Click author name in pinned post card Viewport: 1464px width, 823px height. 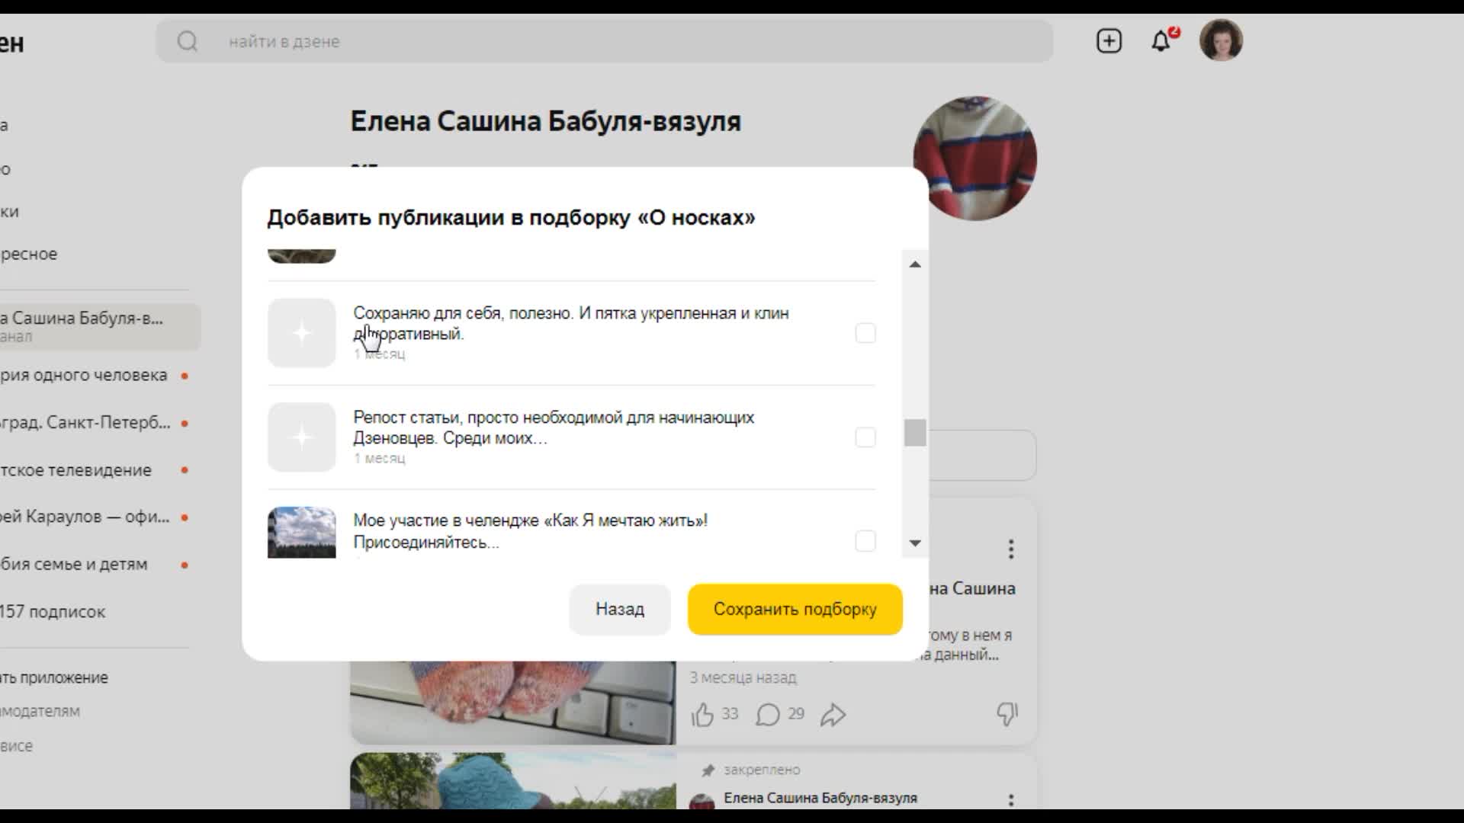point(820,798)
